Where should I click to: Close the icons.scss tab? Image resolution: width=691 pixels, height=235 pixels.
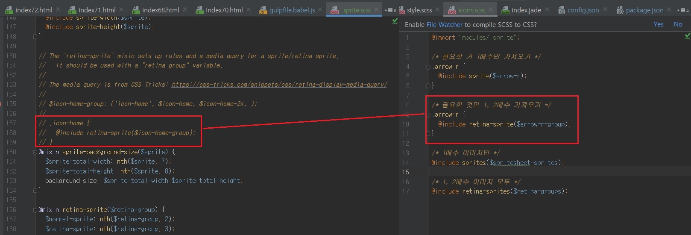click(491, 9)
